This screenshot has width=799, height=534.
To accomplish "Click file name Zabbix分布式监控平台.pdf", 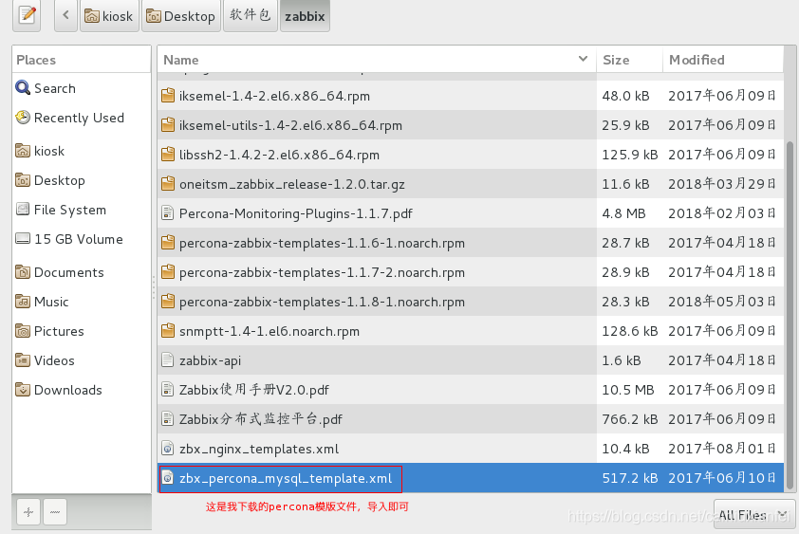I will coord(260,419).
